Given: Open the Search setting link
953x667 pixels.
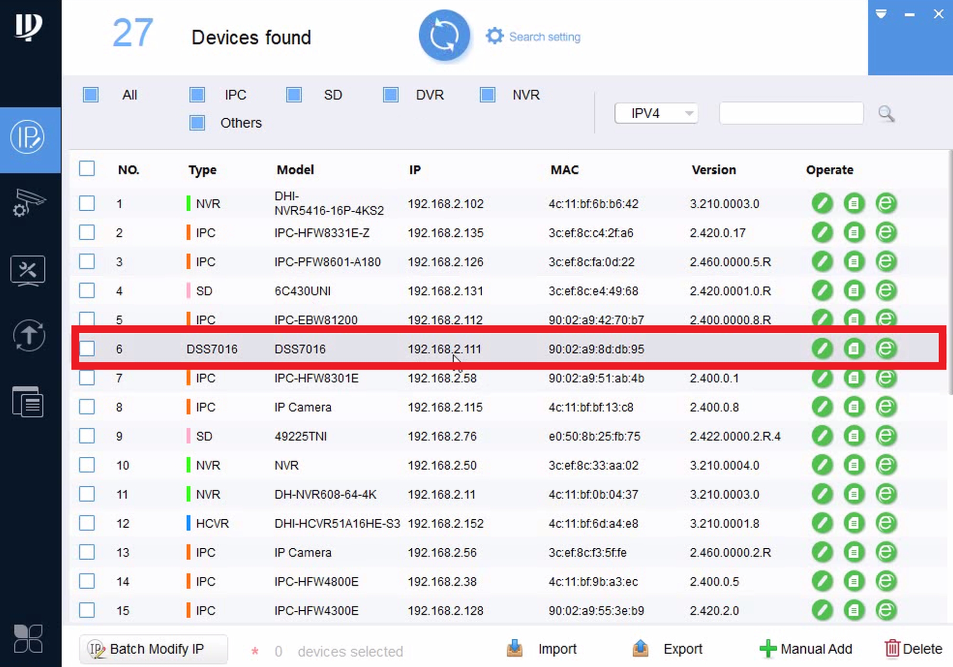Looking at the screenshot, I should click(x=544, y=37).
